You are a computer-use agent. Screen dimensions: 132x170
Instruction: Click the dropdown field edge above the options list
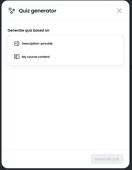65,35
